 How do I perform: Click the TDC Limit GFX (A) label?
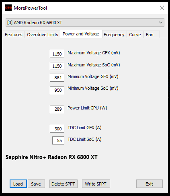pyautogui.click(x=84, y=128)
